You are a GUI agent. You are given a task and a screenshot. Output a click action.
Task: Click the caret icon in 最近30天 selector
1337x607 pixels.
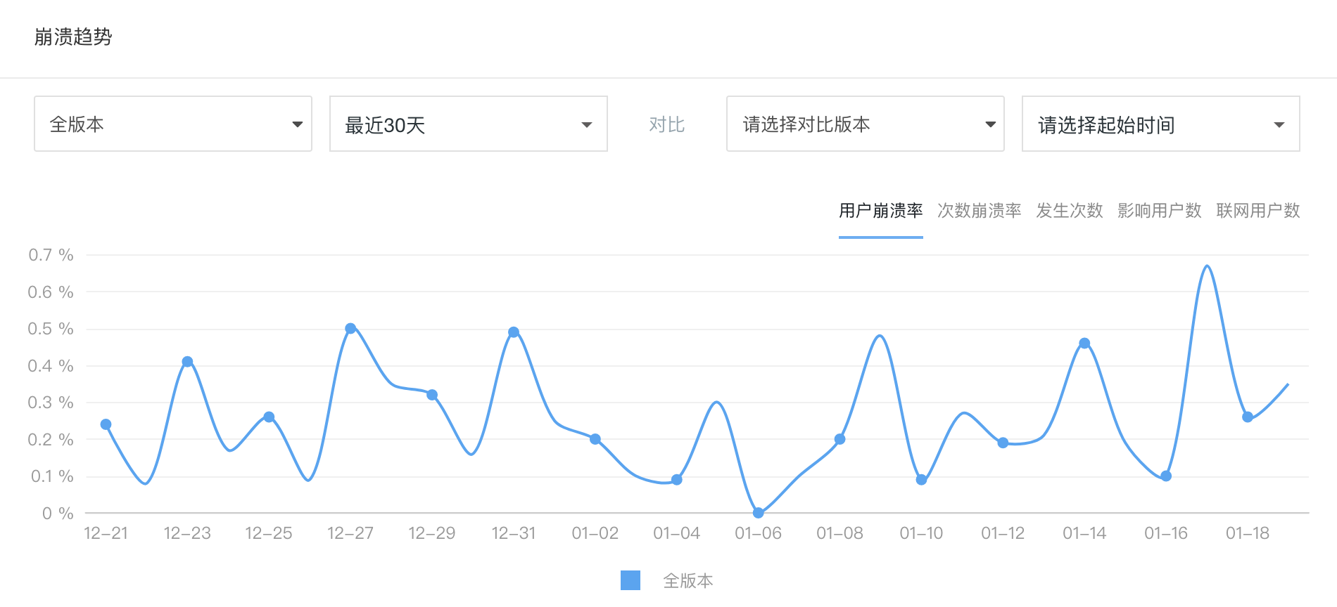pos(586,125)
